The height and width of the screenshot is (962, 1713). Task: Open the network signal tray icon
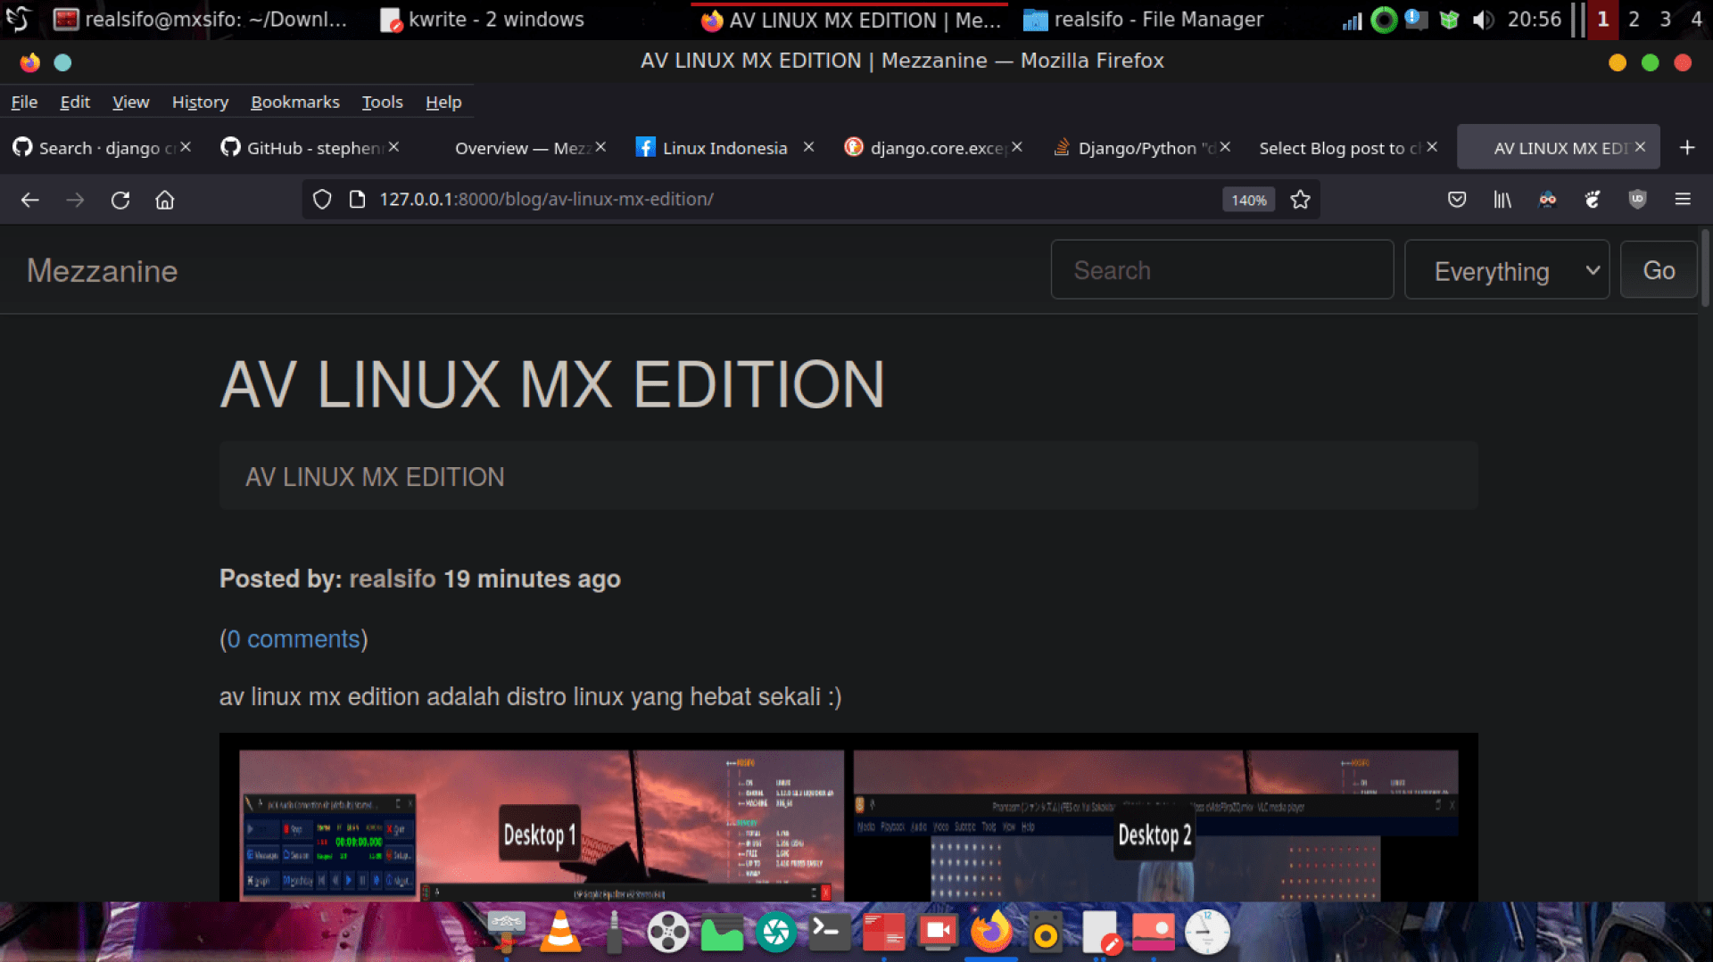click(x=1353, y=21)
